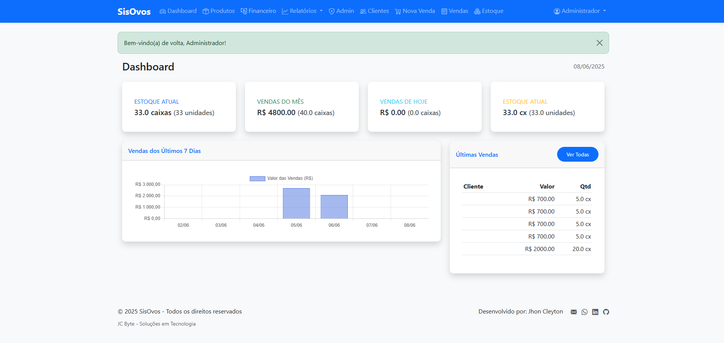724x343 pixels.
Task: Open the Financeiro menu item
Action: [x=258, y=11]
